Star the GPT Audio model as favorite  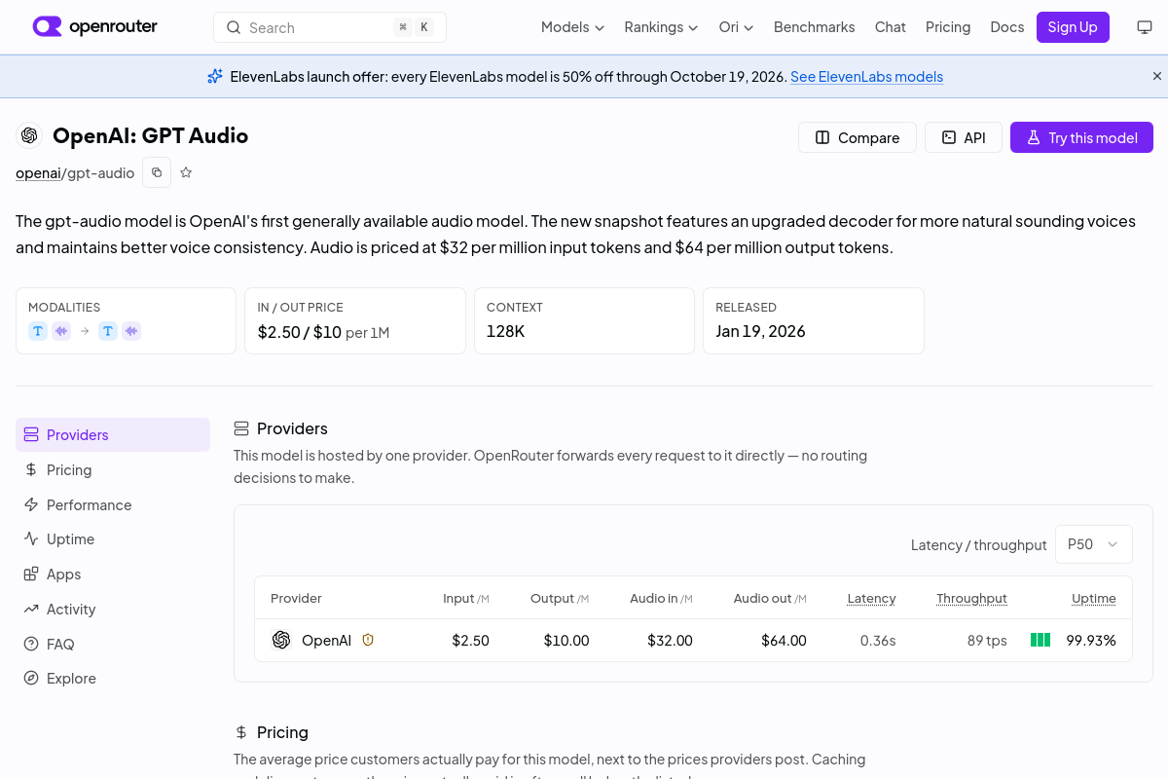pos(186,172)
